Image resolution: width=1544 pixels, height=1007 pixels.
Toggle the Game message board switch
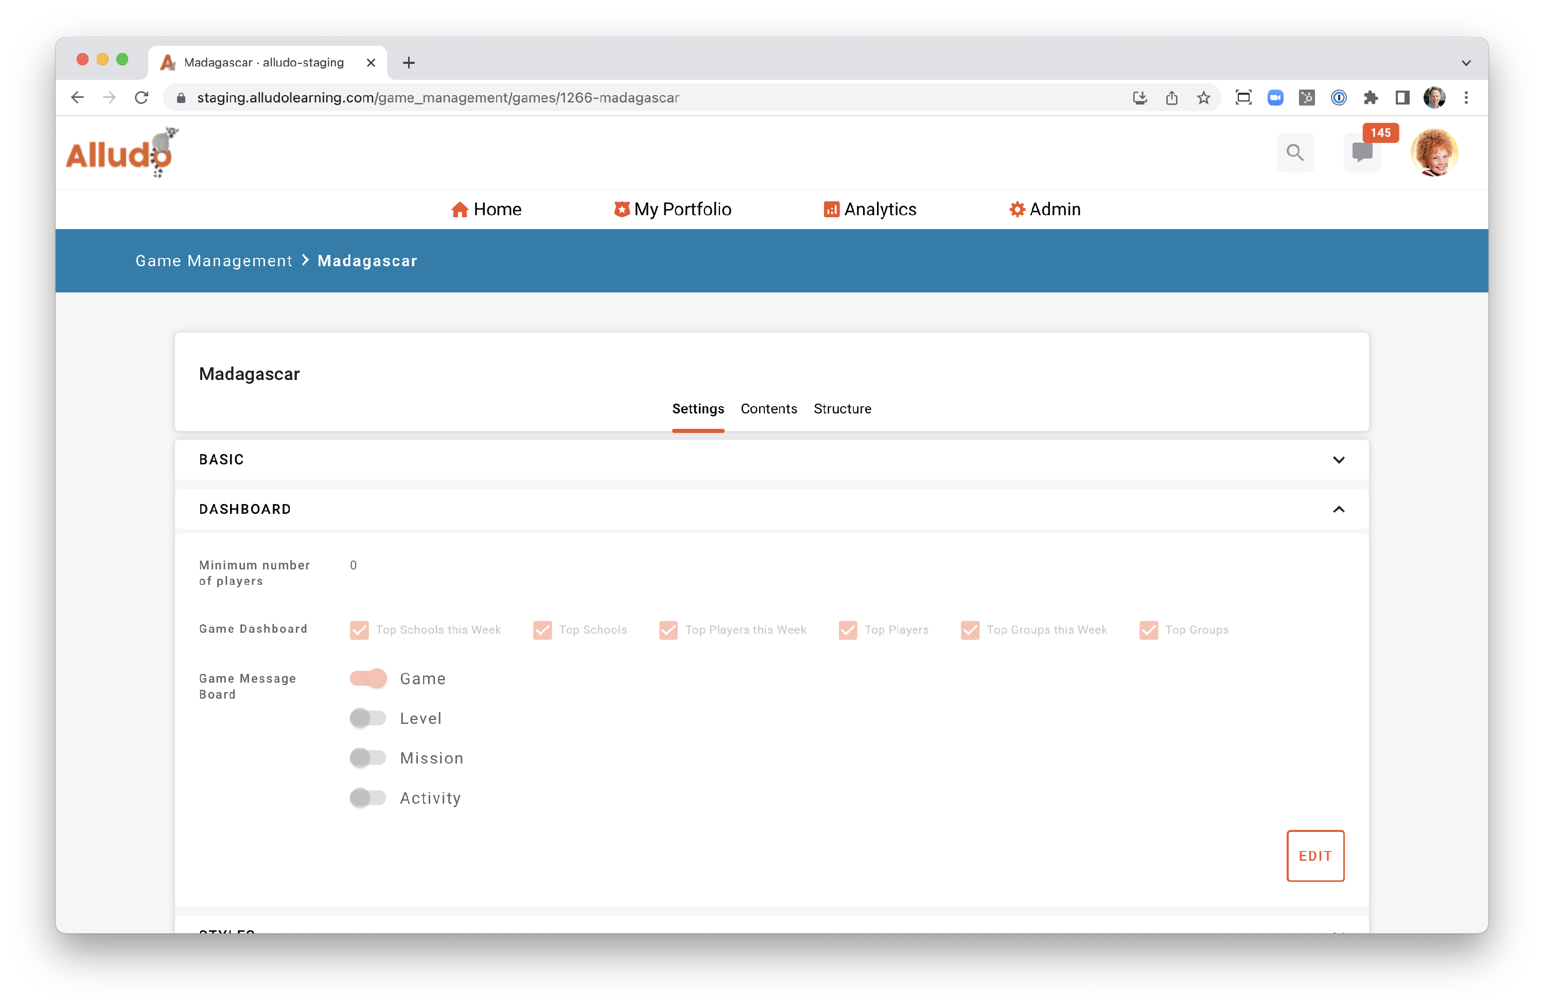[x=368, y=678]
